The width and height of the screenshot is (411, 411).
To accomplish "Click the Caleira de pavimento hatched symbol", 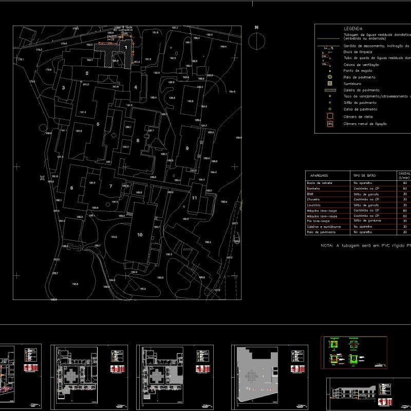I will 330,90.
